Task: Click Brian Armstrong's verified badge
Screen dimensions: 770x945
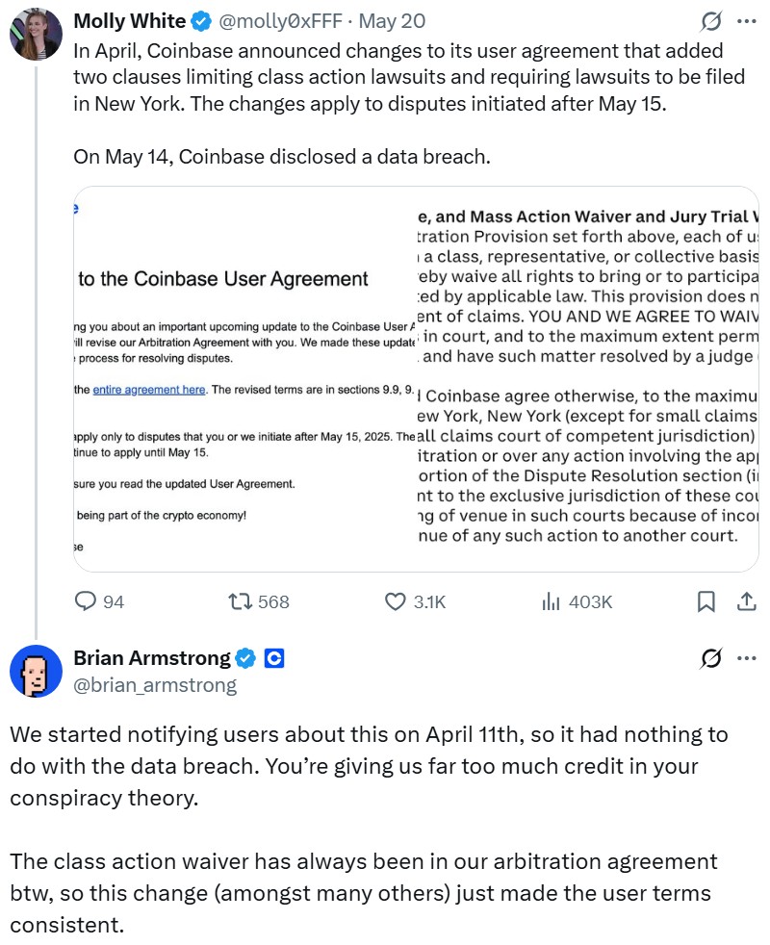Action: tap(246, 659)
